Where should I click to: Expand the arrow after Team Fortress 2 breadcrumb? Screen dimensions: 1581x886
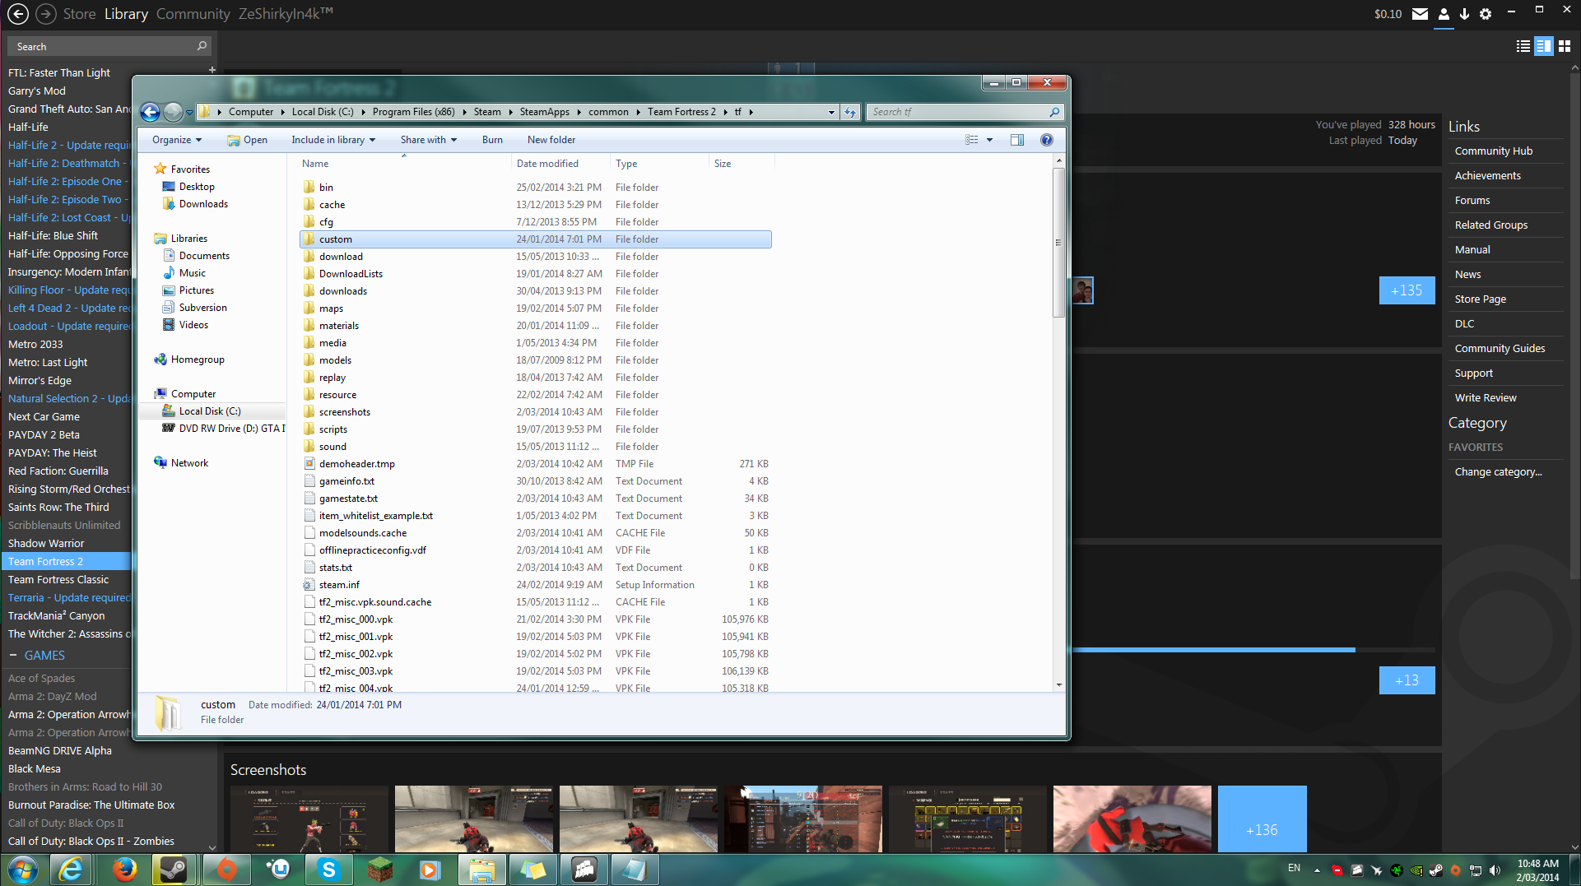(725, 112)
